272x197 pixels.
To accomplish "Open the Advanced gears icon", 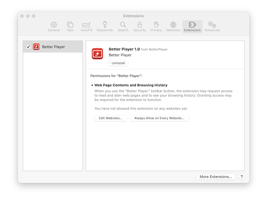I will click(212, 24).
